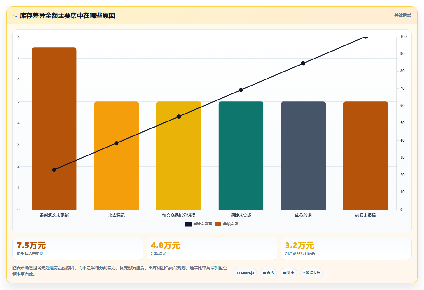Click the cumulative line point above 调拨未完成
The height and width of the screenshot is (290, 424).
tap(241, 90)
